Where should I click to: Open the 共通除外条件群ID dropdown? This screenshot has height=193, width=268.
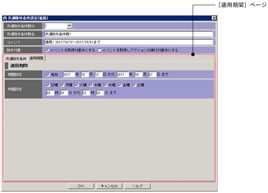[69, 26]
